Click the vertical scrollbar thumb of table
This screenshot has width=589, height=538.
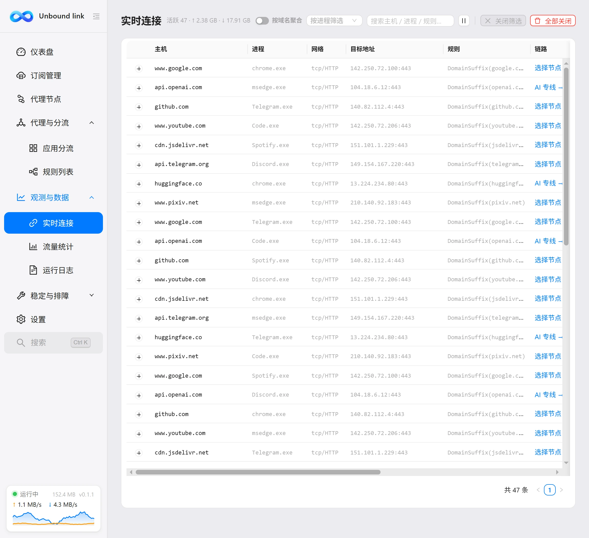(x=566, y=156)
